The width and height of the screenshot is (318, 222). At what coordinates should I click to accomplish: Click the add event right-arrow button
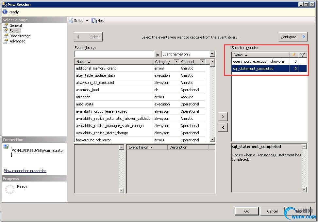[223, 117]
